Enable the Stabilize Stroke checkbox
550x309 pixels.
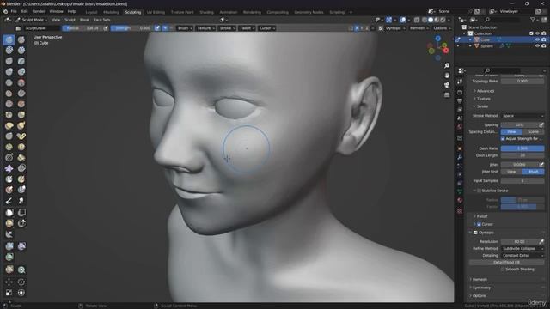pos(480,191)
